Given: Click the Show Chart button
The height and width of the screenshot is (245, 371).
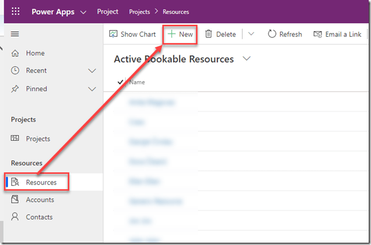Looking at the screenshot, I should point(132,34).
